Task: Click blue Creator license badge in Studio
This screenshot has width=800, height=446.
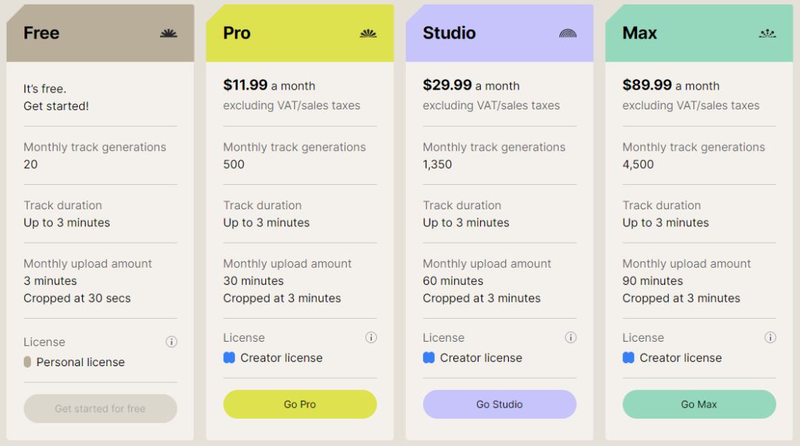Action: (x=428, y=358)
